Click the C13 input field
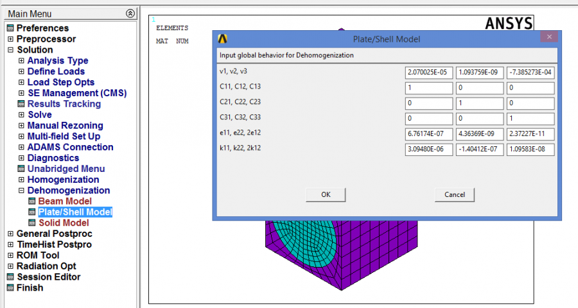 click(530, 88)
